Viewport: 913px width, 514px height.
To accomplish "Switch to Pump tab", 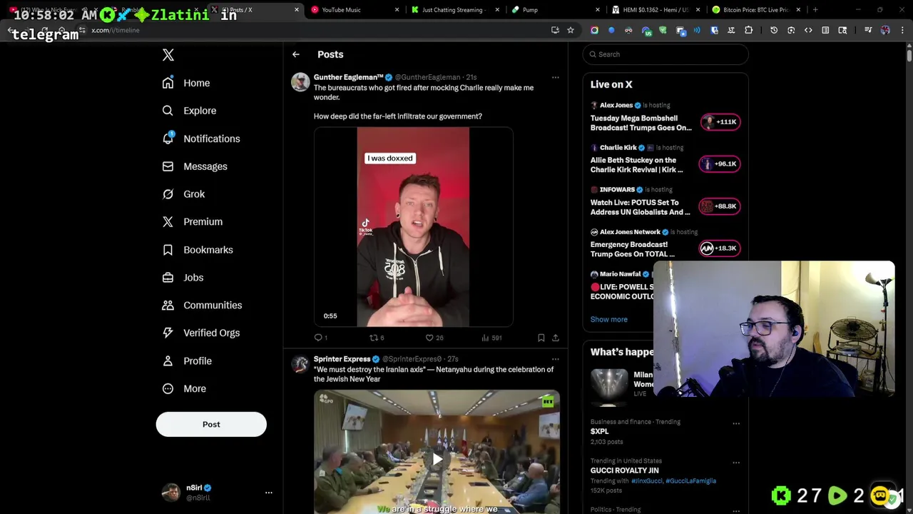I will pos(555,10).
